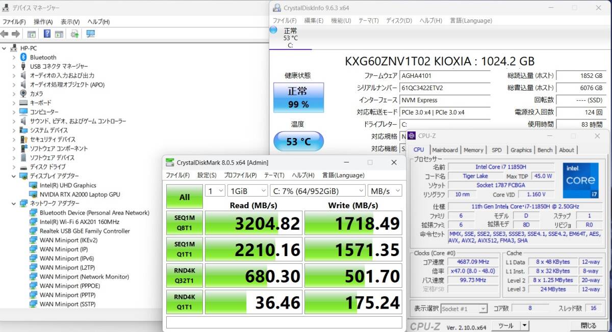Open the 1GiB test size dropdown

[247, 190]
